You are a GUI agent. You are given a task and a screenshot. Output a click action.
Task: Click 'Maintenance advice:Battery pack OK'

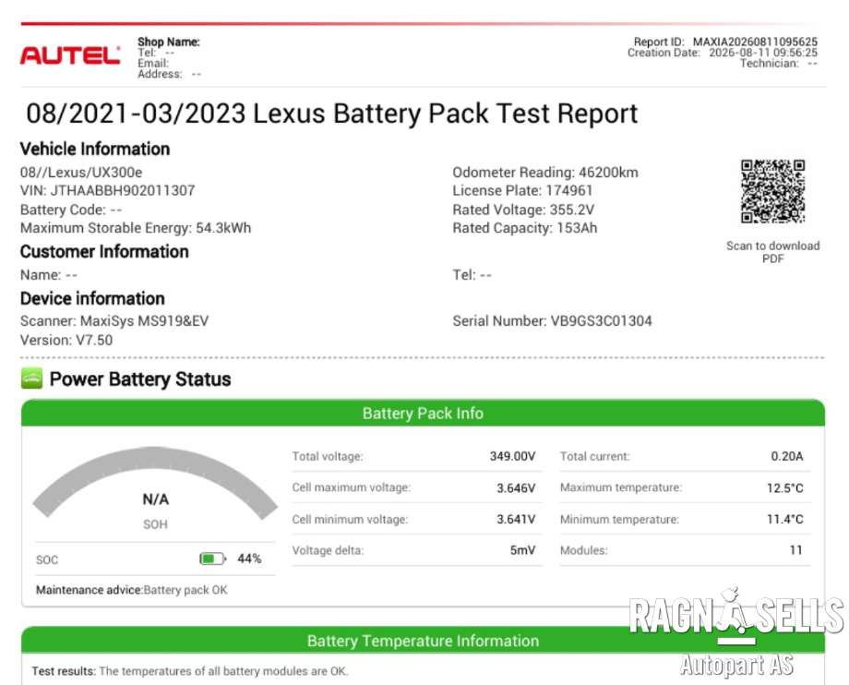pos(132,590)
